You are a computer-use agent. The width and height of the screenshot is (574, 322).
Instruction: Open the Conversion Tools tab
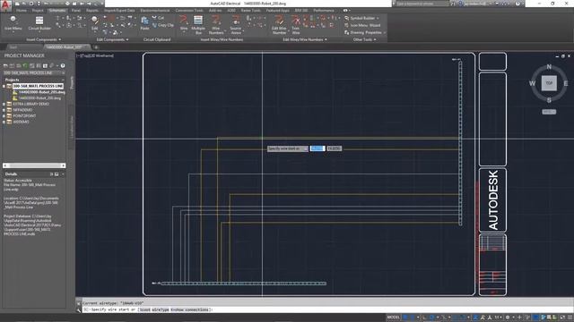click(x=189, y=10)
